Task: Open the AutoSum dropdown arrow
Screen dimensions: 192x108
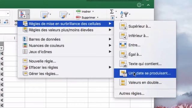Action: pos(116,11)
